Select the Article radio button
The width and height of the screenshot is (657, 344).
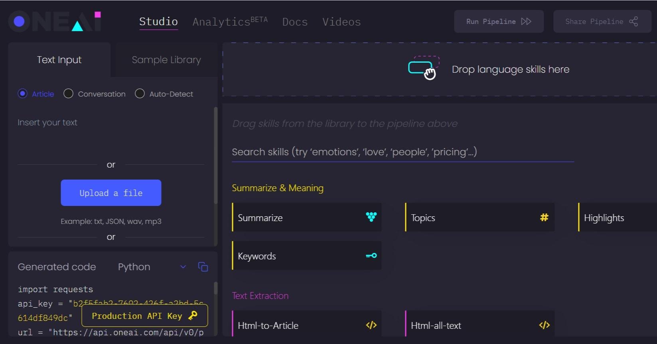pyautogui.click(x=23, y=94)
